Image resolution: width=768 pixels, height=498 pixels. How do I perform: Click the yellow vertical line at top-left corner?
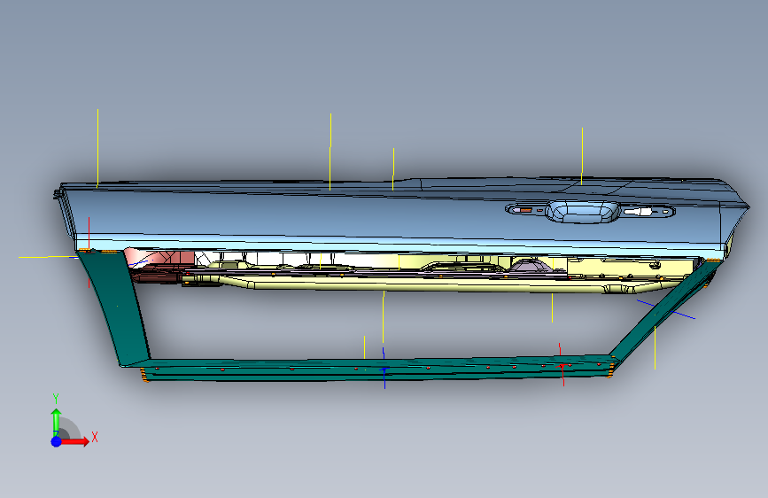pyautogui.click(x=98, y=148)
